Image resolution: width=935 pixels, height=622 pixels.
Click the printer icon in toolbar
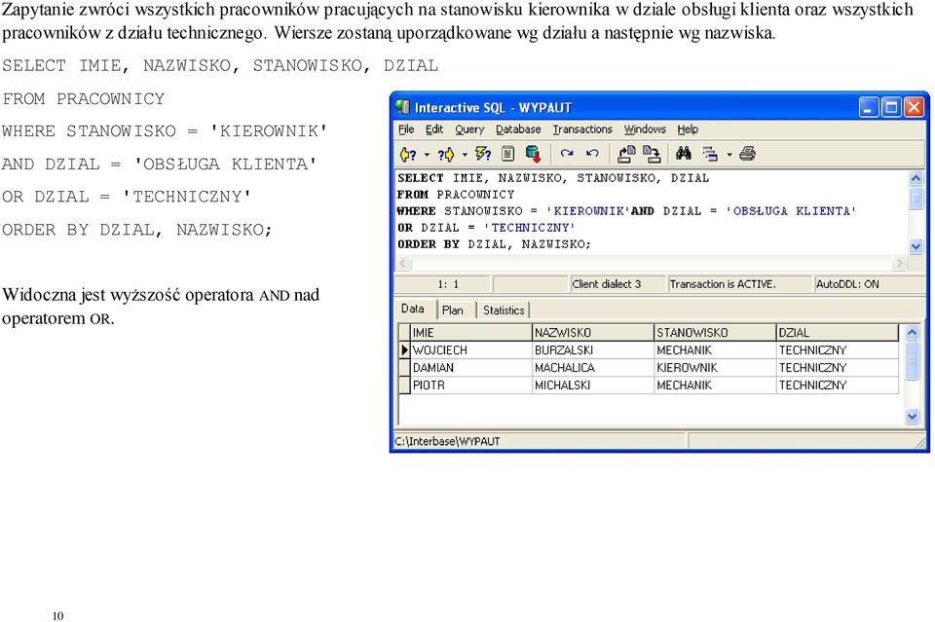[x=747, y=154]
